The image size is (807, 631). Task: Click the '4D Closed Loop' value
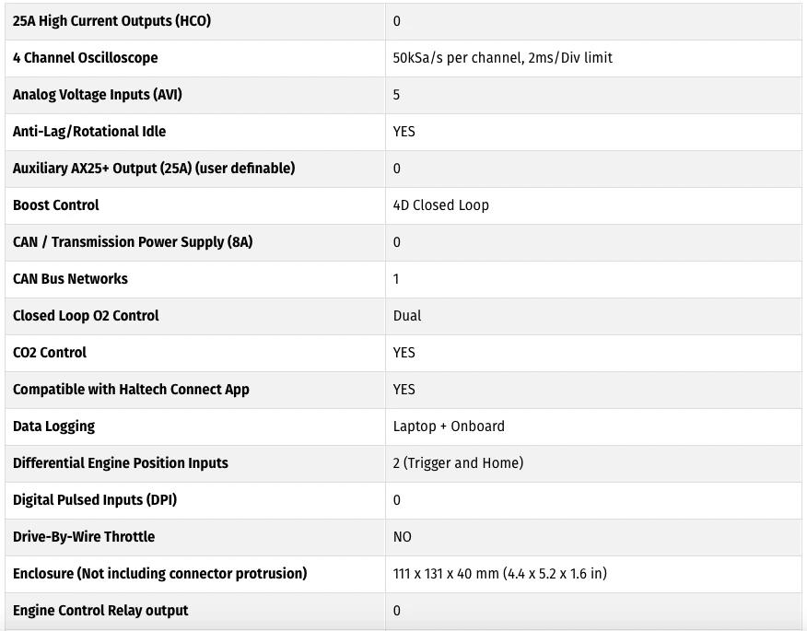click(x=440, y=205)
